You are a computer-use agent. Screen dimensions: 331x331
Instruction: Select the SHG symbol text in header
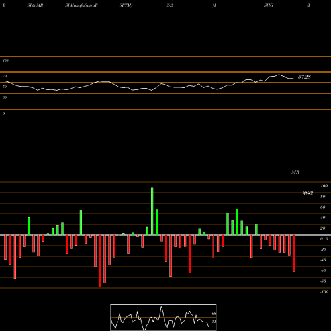tap(269, 5)
